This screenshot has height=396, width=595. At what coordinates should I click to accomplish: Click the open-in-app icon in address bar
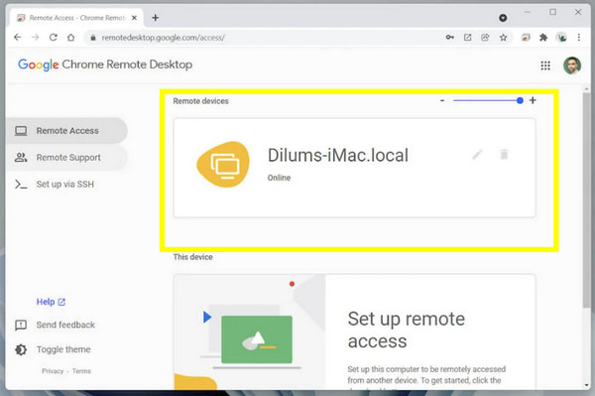pos(467,37)
